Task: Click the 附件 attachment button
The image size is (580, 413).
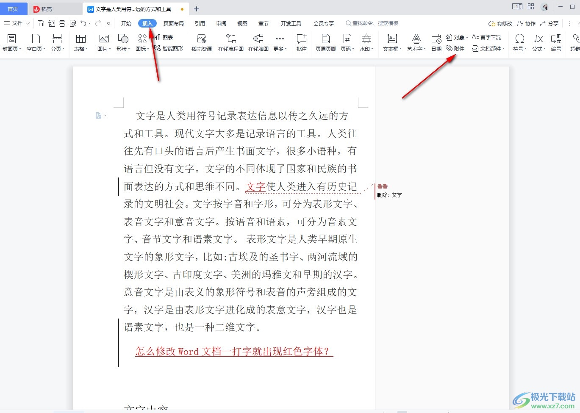Action: coord(455,49)
